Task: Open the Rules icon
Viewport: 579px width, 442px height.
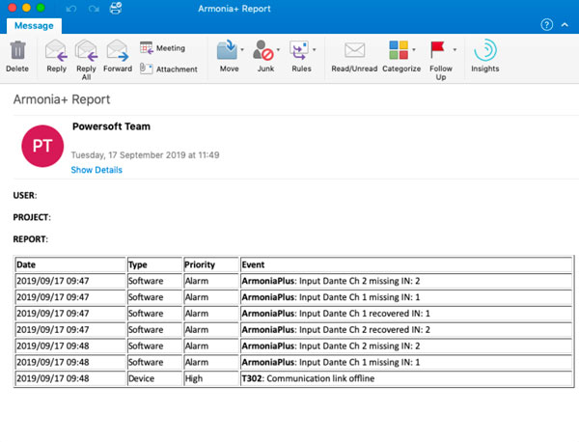Action: (x=299, y=50)
